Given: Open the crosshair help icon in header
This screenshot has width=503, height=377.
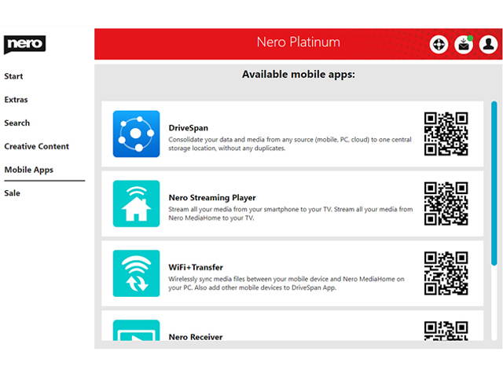Looking at the screenshot, I should (x=439, y=45).
